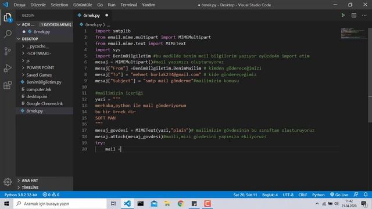The height and width of the screenshot is (209, 372).
Task: Open editor More Actions ellipsis
Action: [x=364, y=15]
